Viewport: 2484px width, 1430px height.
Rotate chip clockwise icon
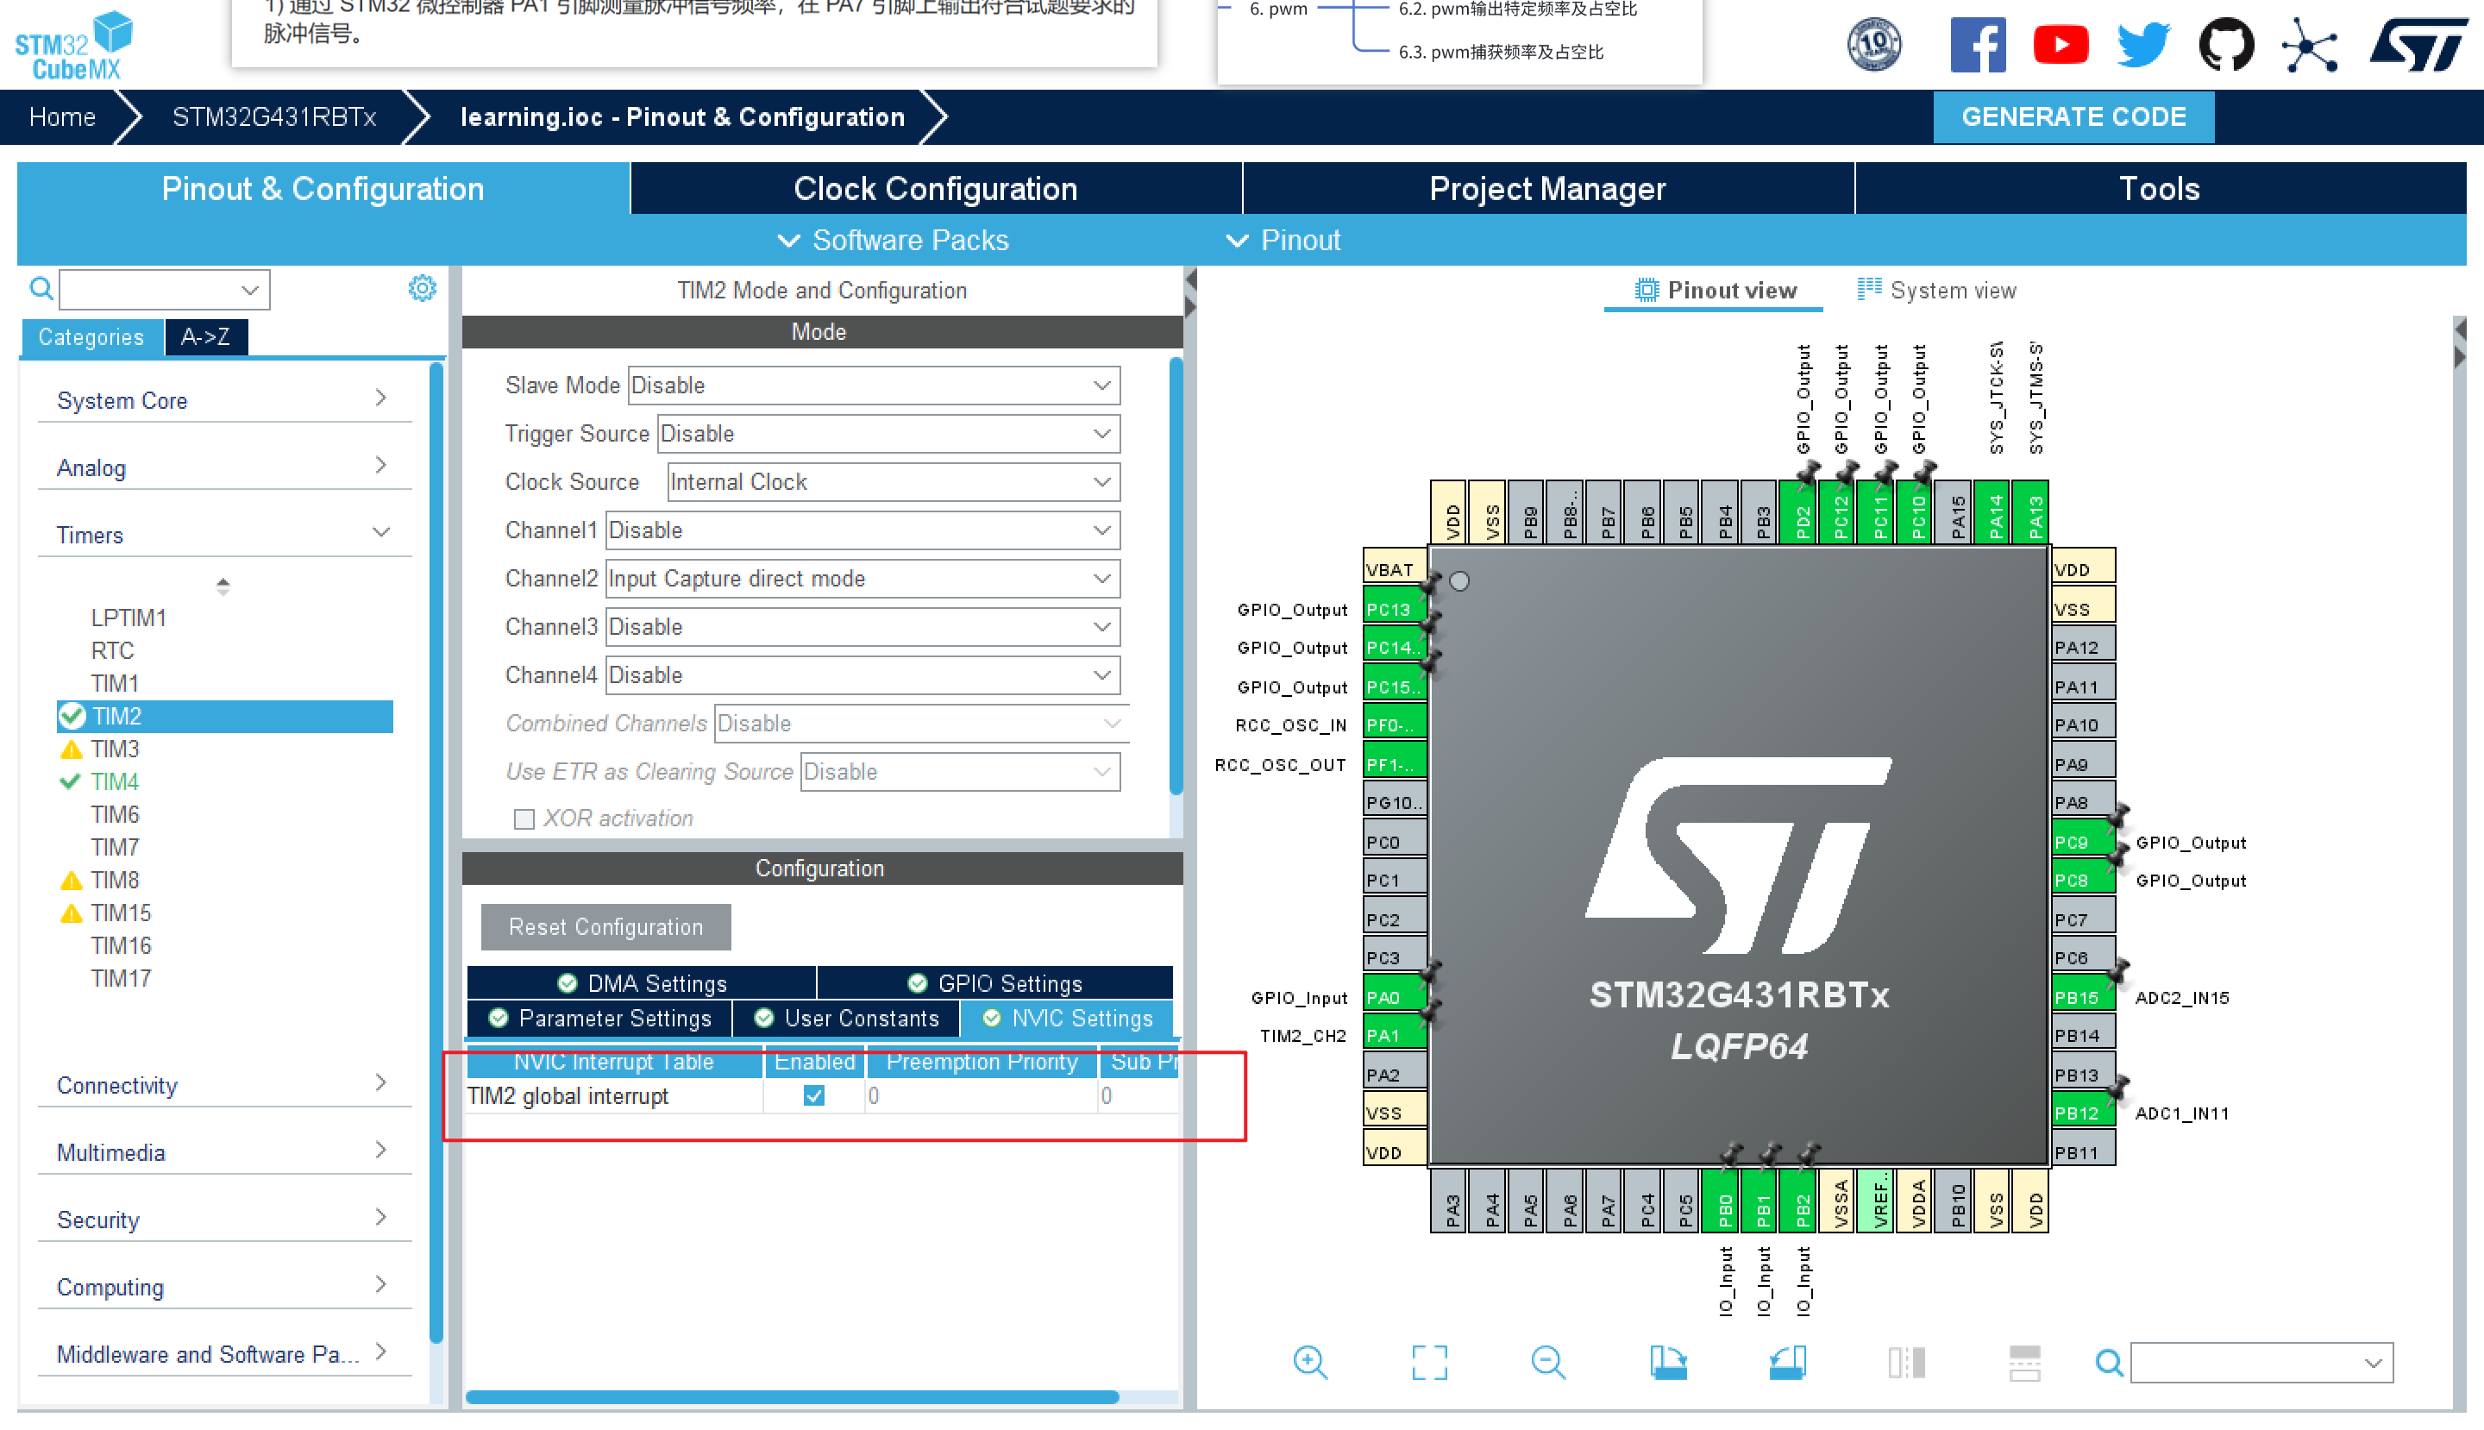pyautogui.click(x=1668, y=1362)
